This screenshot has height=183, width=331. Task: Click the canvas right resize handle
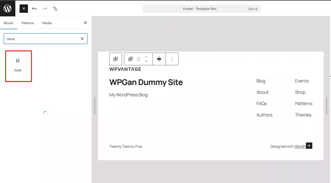(x=326, y=106)
